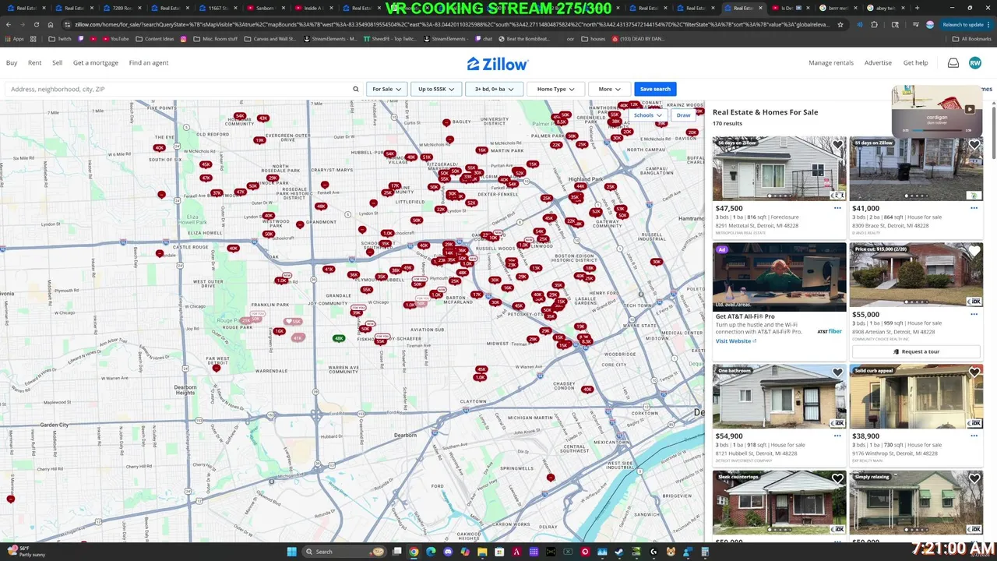997x561 pixels.
Task: Open Find an agent menu
Action: 149,62
